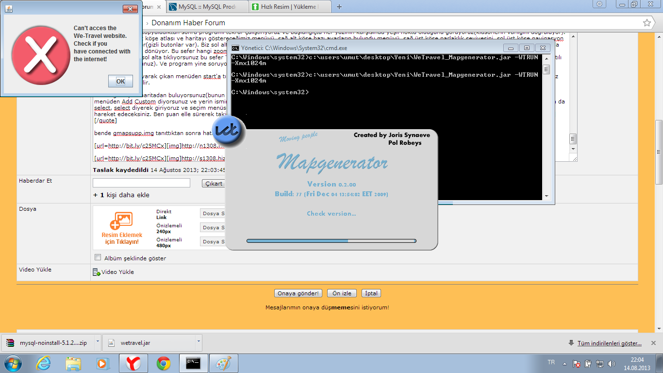Open Action Center flag icon in tray
Image resolution: width=663 pixels, height=373 pixels.
click(x=577, y=363)
